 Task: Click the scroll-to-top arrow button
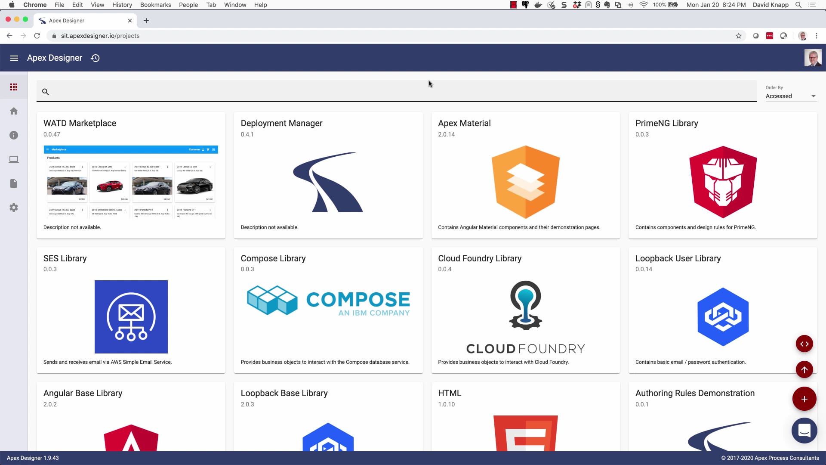[x=804, y=369]
